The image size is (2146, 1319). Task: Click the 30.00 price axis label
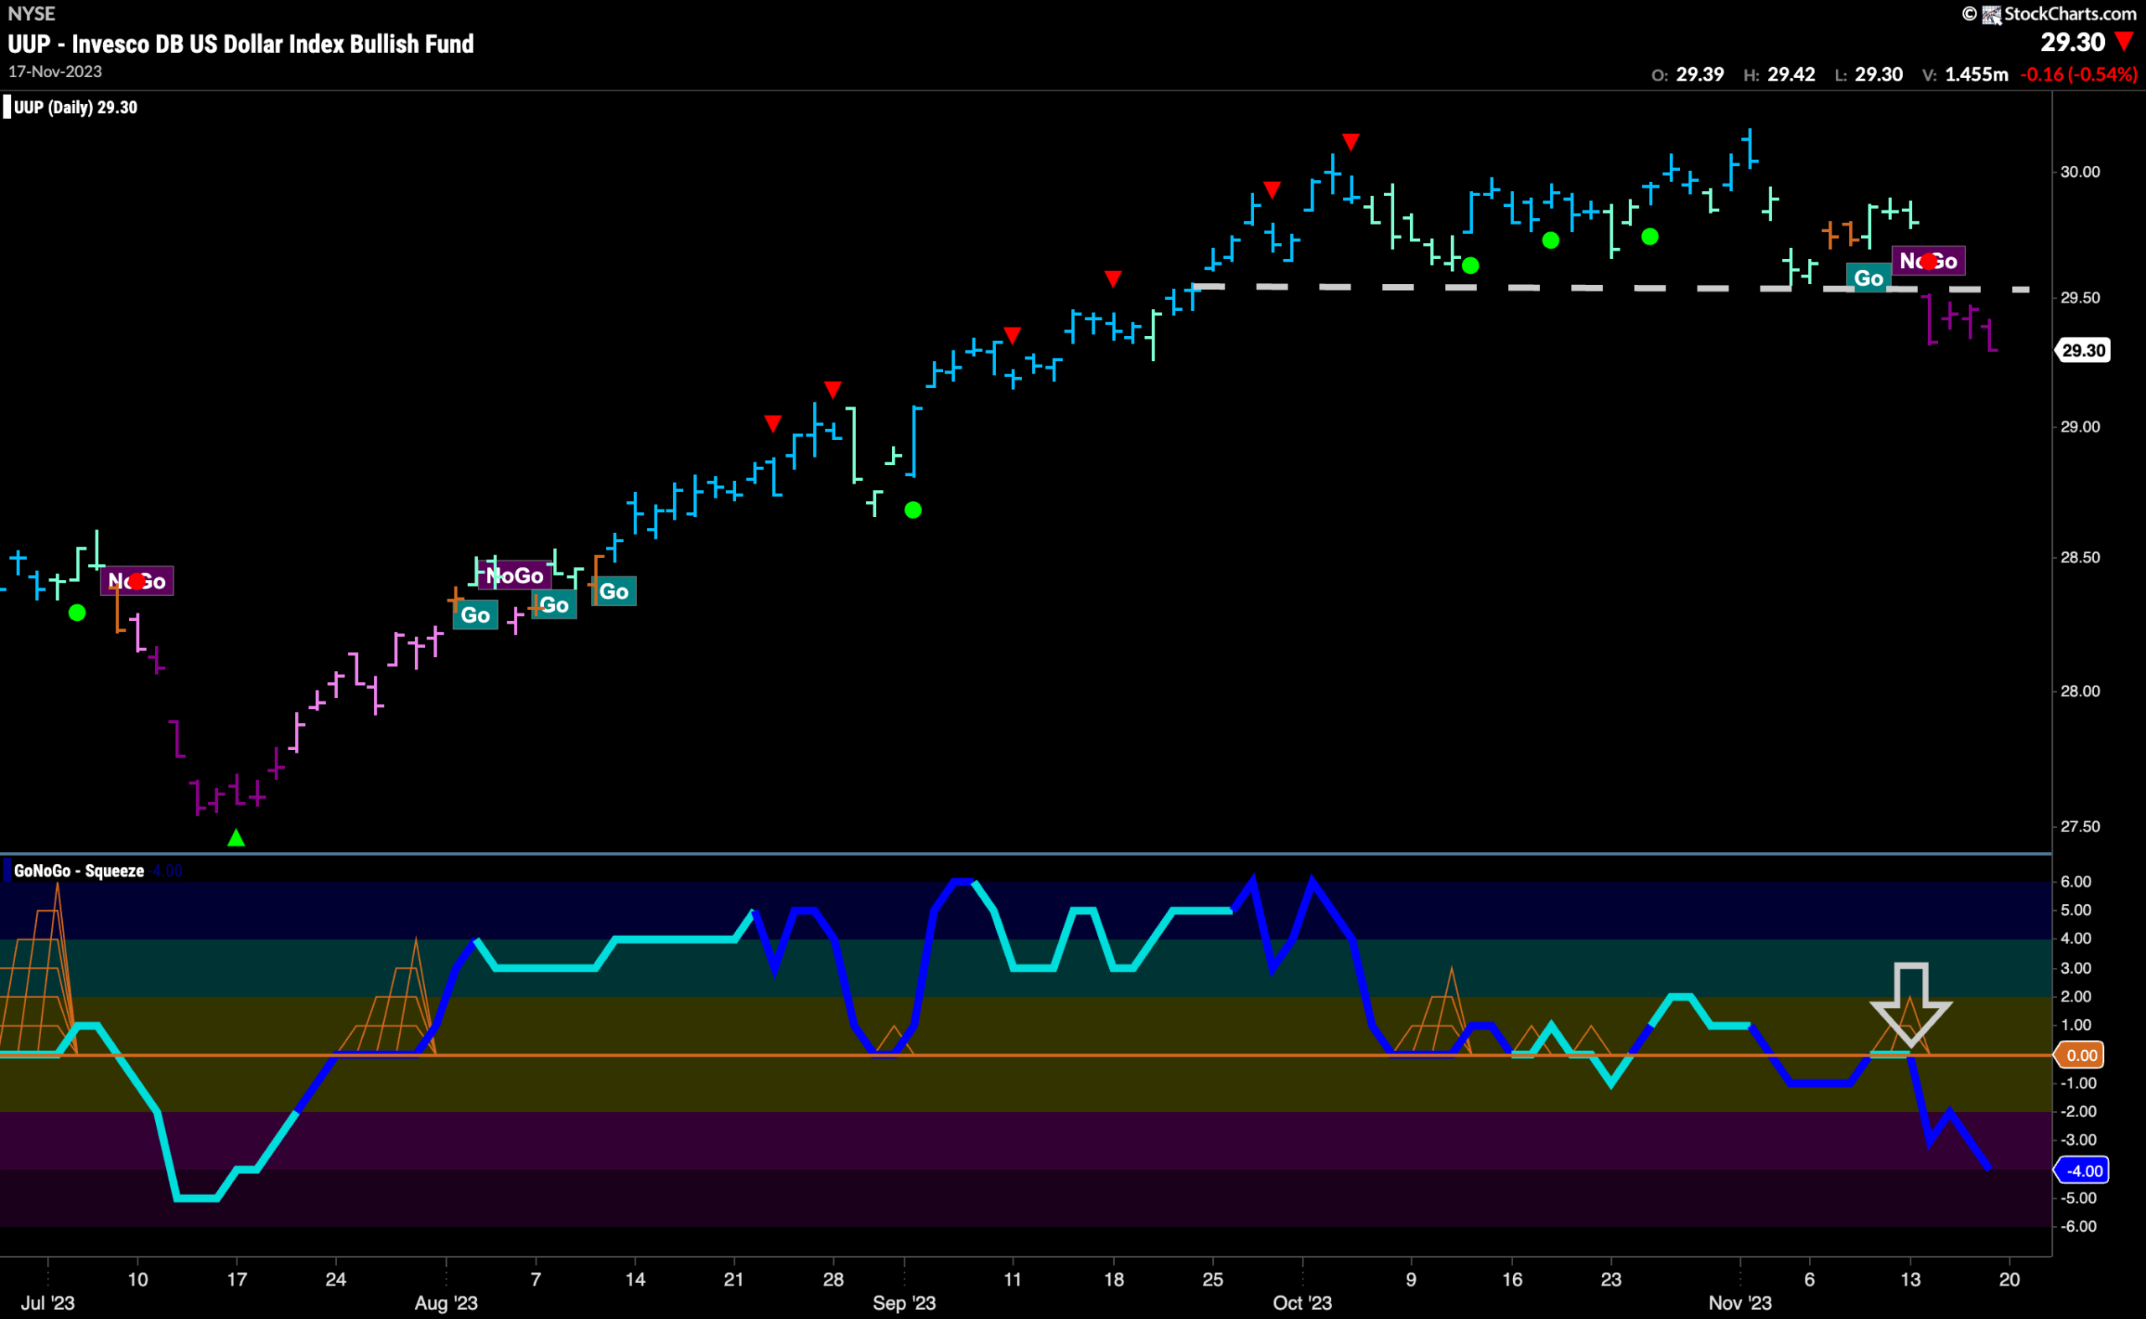point(2081,172)
